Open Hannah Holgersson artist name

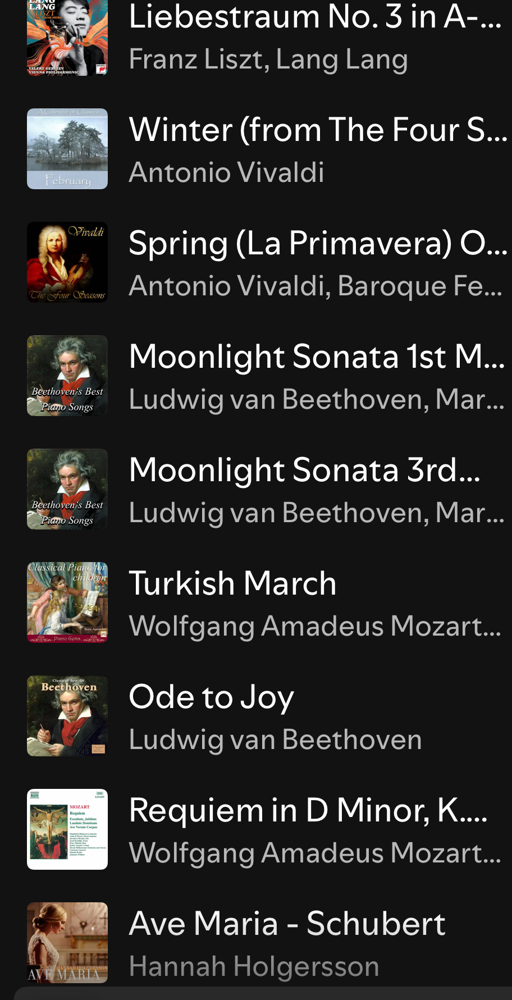[x=254, y=967]
